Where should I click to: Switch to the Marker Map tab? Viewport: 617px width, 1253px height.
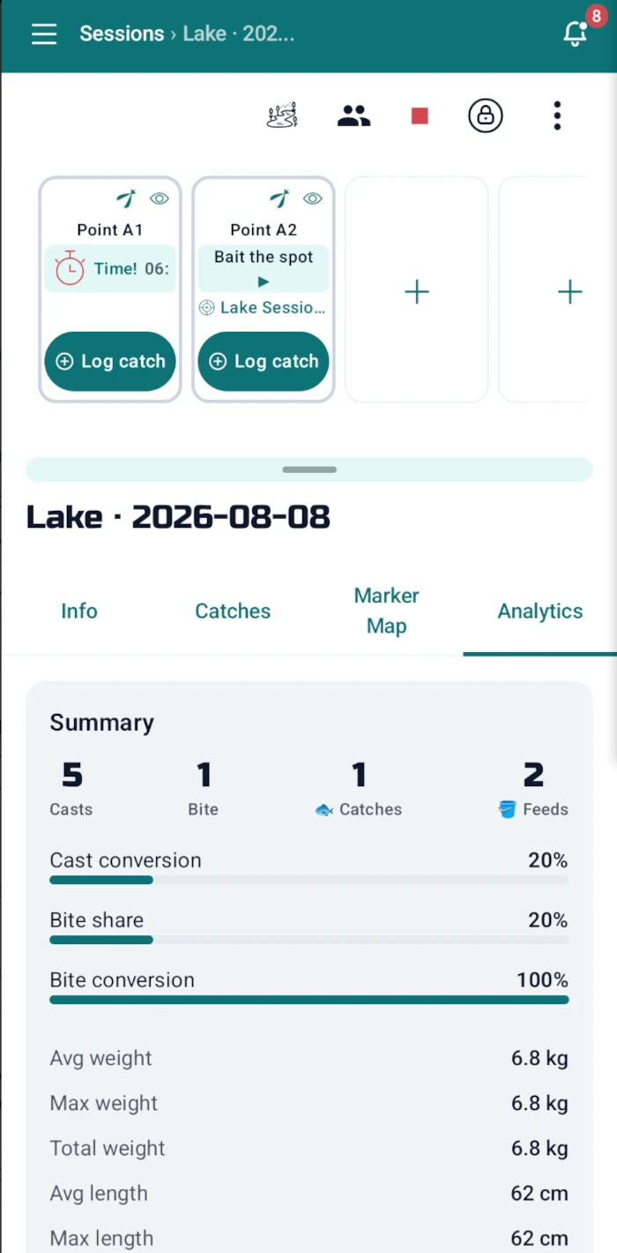coord(386,611)
